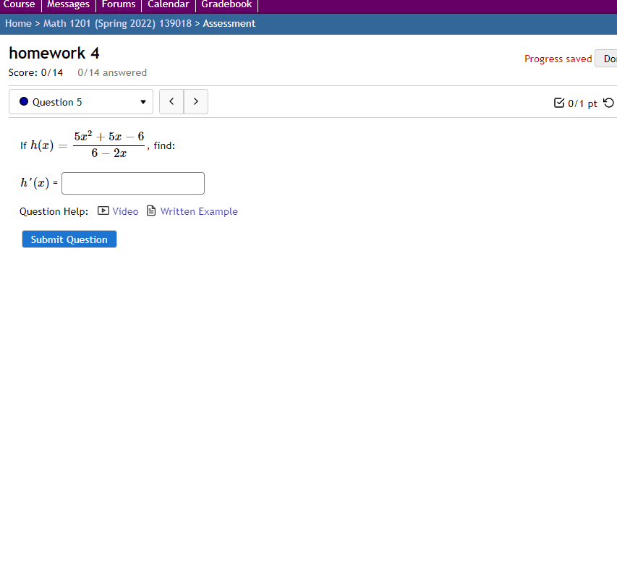The image size is (617, 570).
Task: Switch to the Forums section
Action: 118,4
